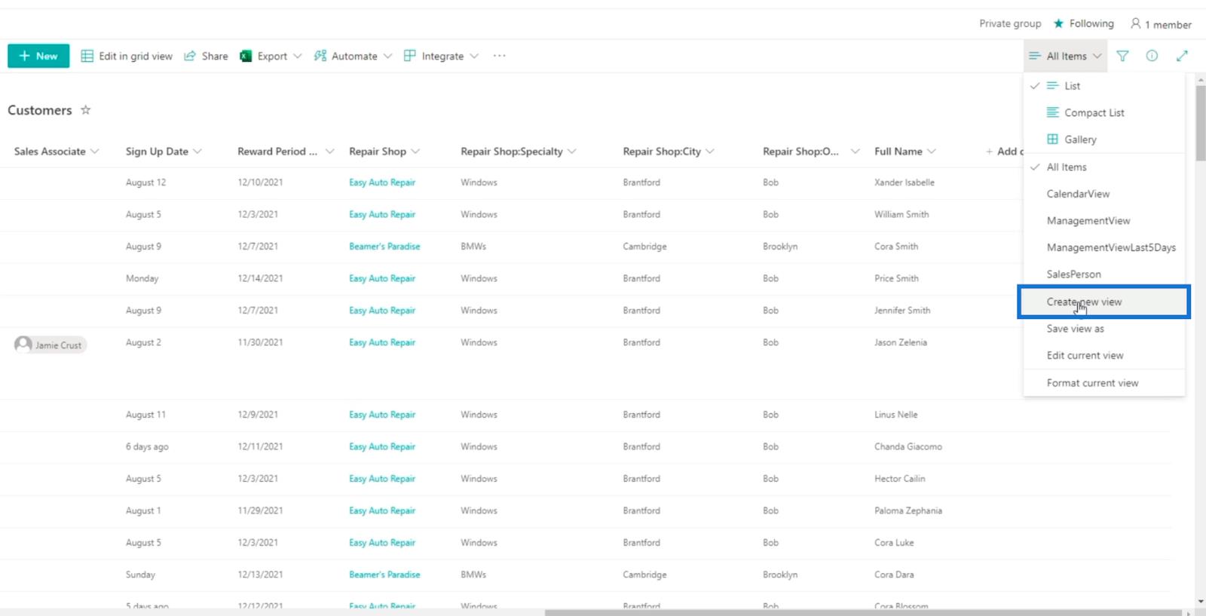Click the Excel Export icon
This screenshot has width=1206, height=616.
[246, 56]
